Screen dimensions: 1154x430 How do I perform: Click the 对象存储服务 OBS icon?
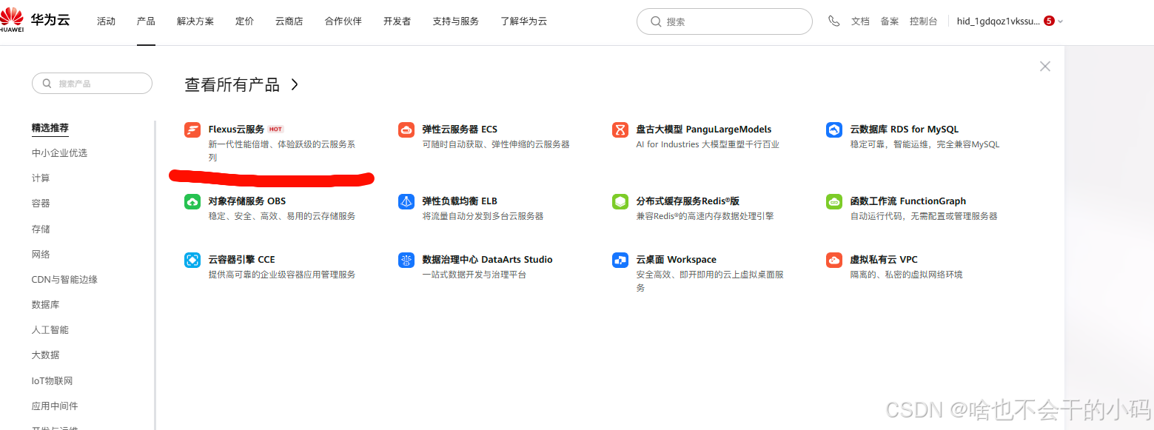(x=192, y=201)
